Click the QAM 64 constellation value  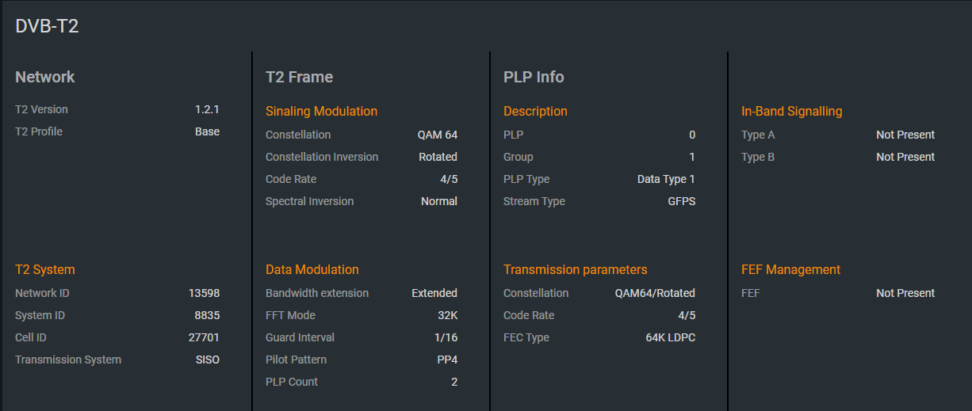tap(438, 135)
